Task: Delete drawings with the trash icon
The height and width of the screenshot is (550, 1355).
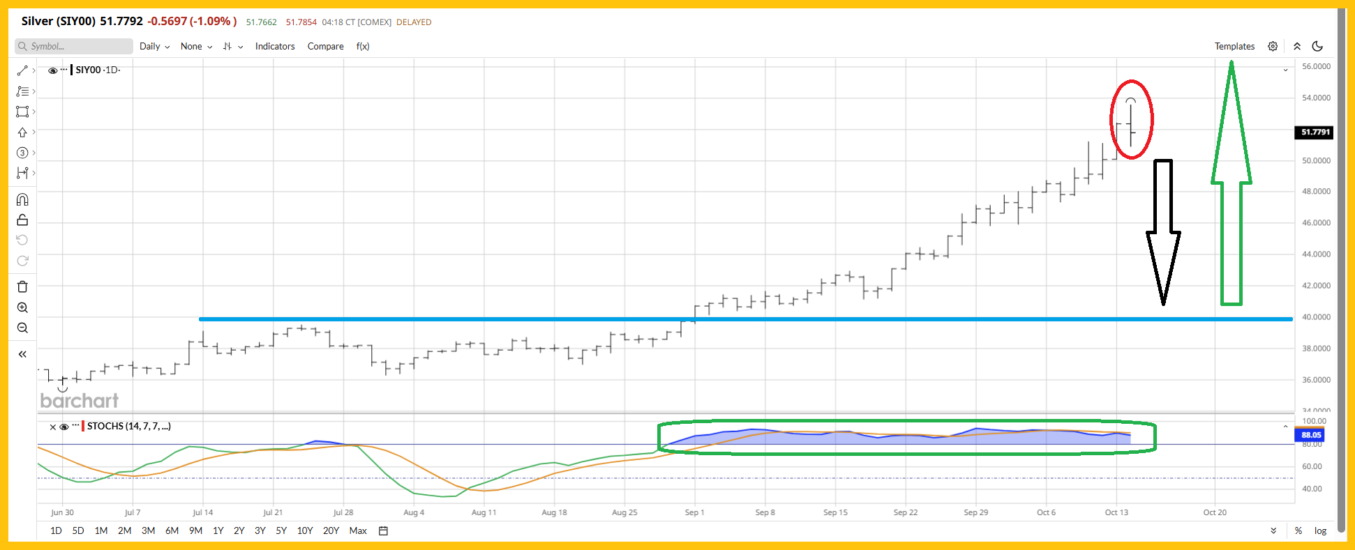Action: pos(22,287)
